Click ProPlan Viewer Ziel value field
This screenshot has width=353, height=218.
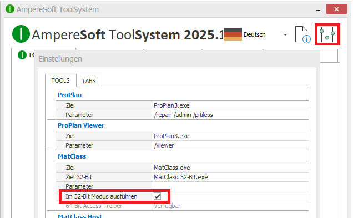point(230,136)
